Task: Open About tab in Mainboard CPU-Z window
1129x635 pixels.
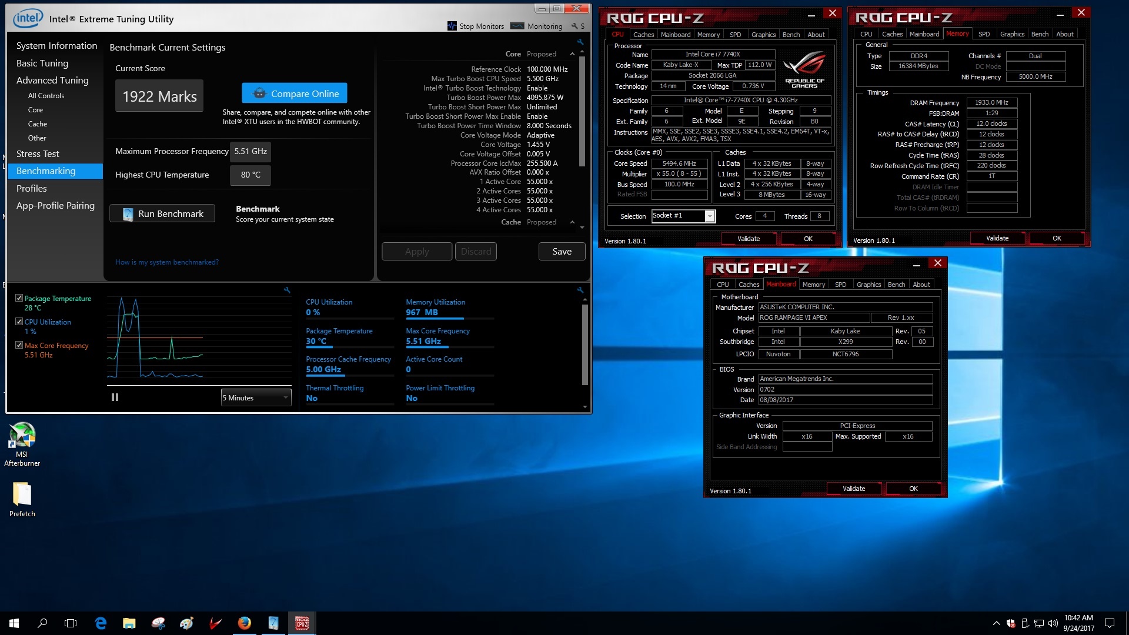Action: coord(921,285)
